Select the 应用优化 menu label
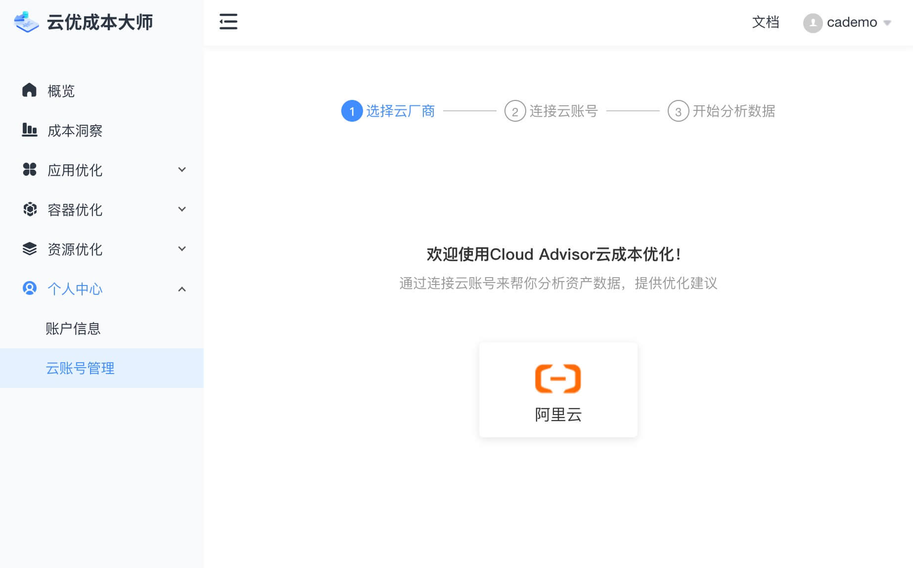The height and width of the screenshot is (568, 913). click(75, 170)
